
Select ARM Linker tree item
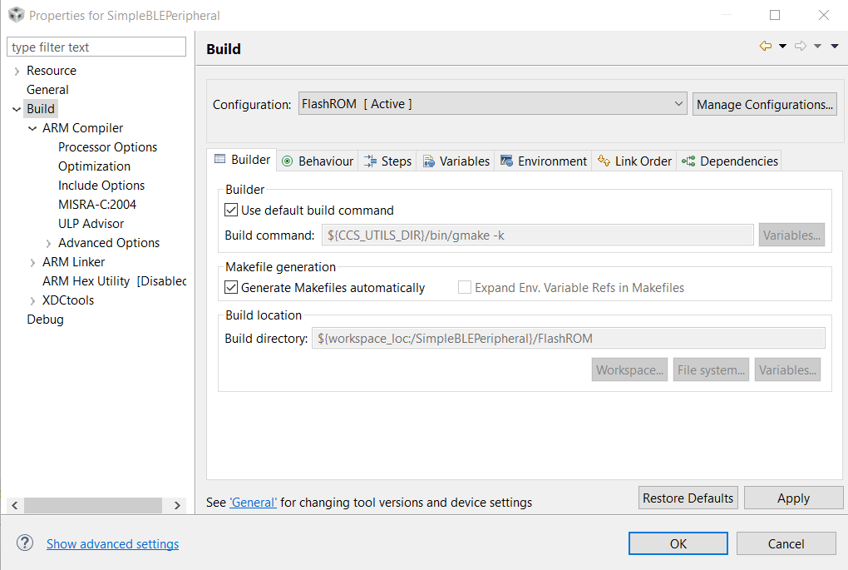coord(73,262)
